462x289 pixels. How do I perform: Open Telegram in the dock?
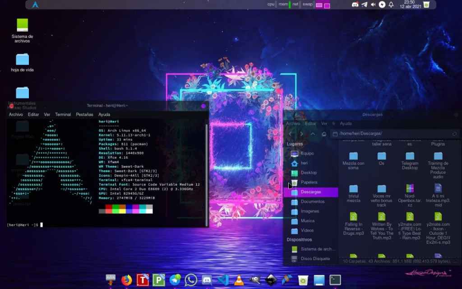click(x=175, y=280)
